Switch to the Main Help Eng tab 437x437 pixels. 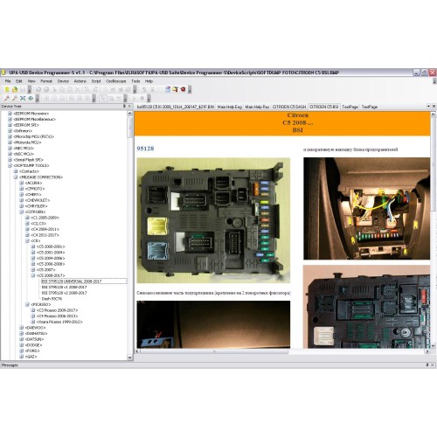click(x=230, y=107)
